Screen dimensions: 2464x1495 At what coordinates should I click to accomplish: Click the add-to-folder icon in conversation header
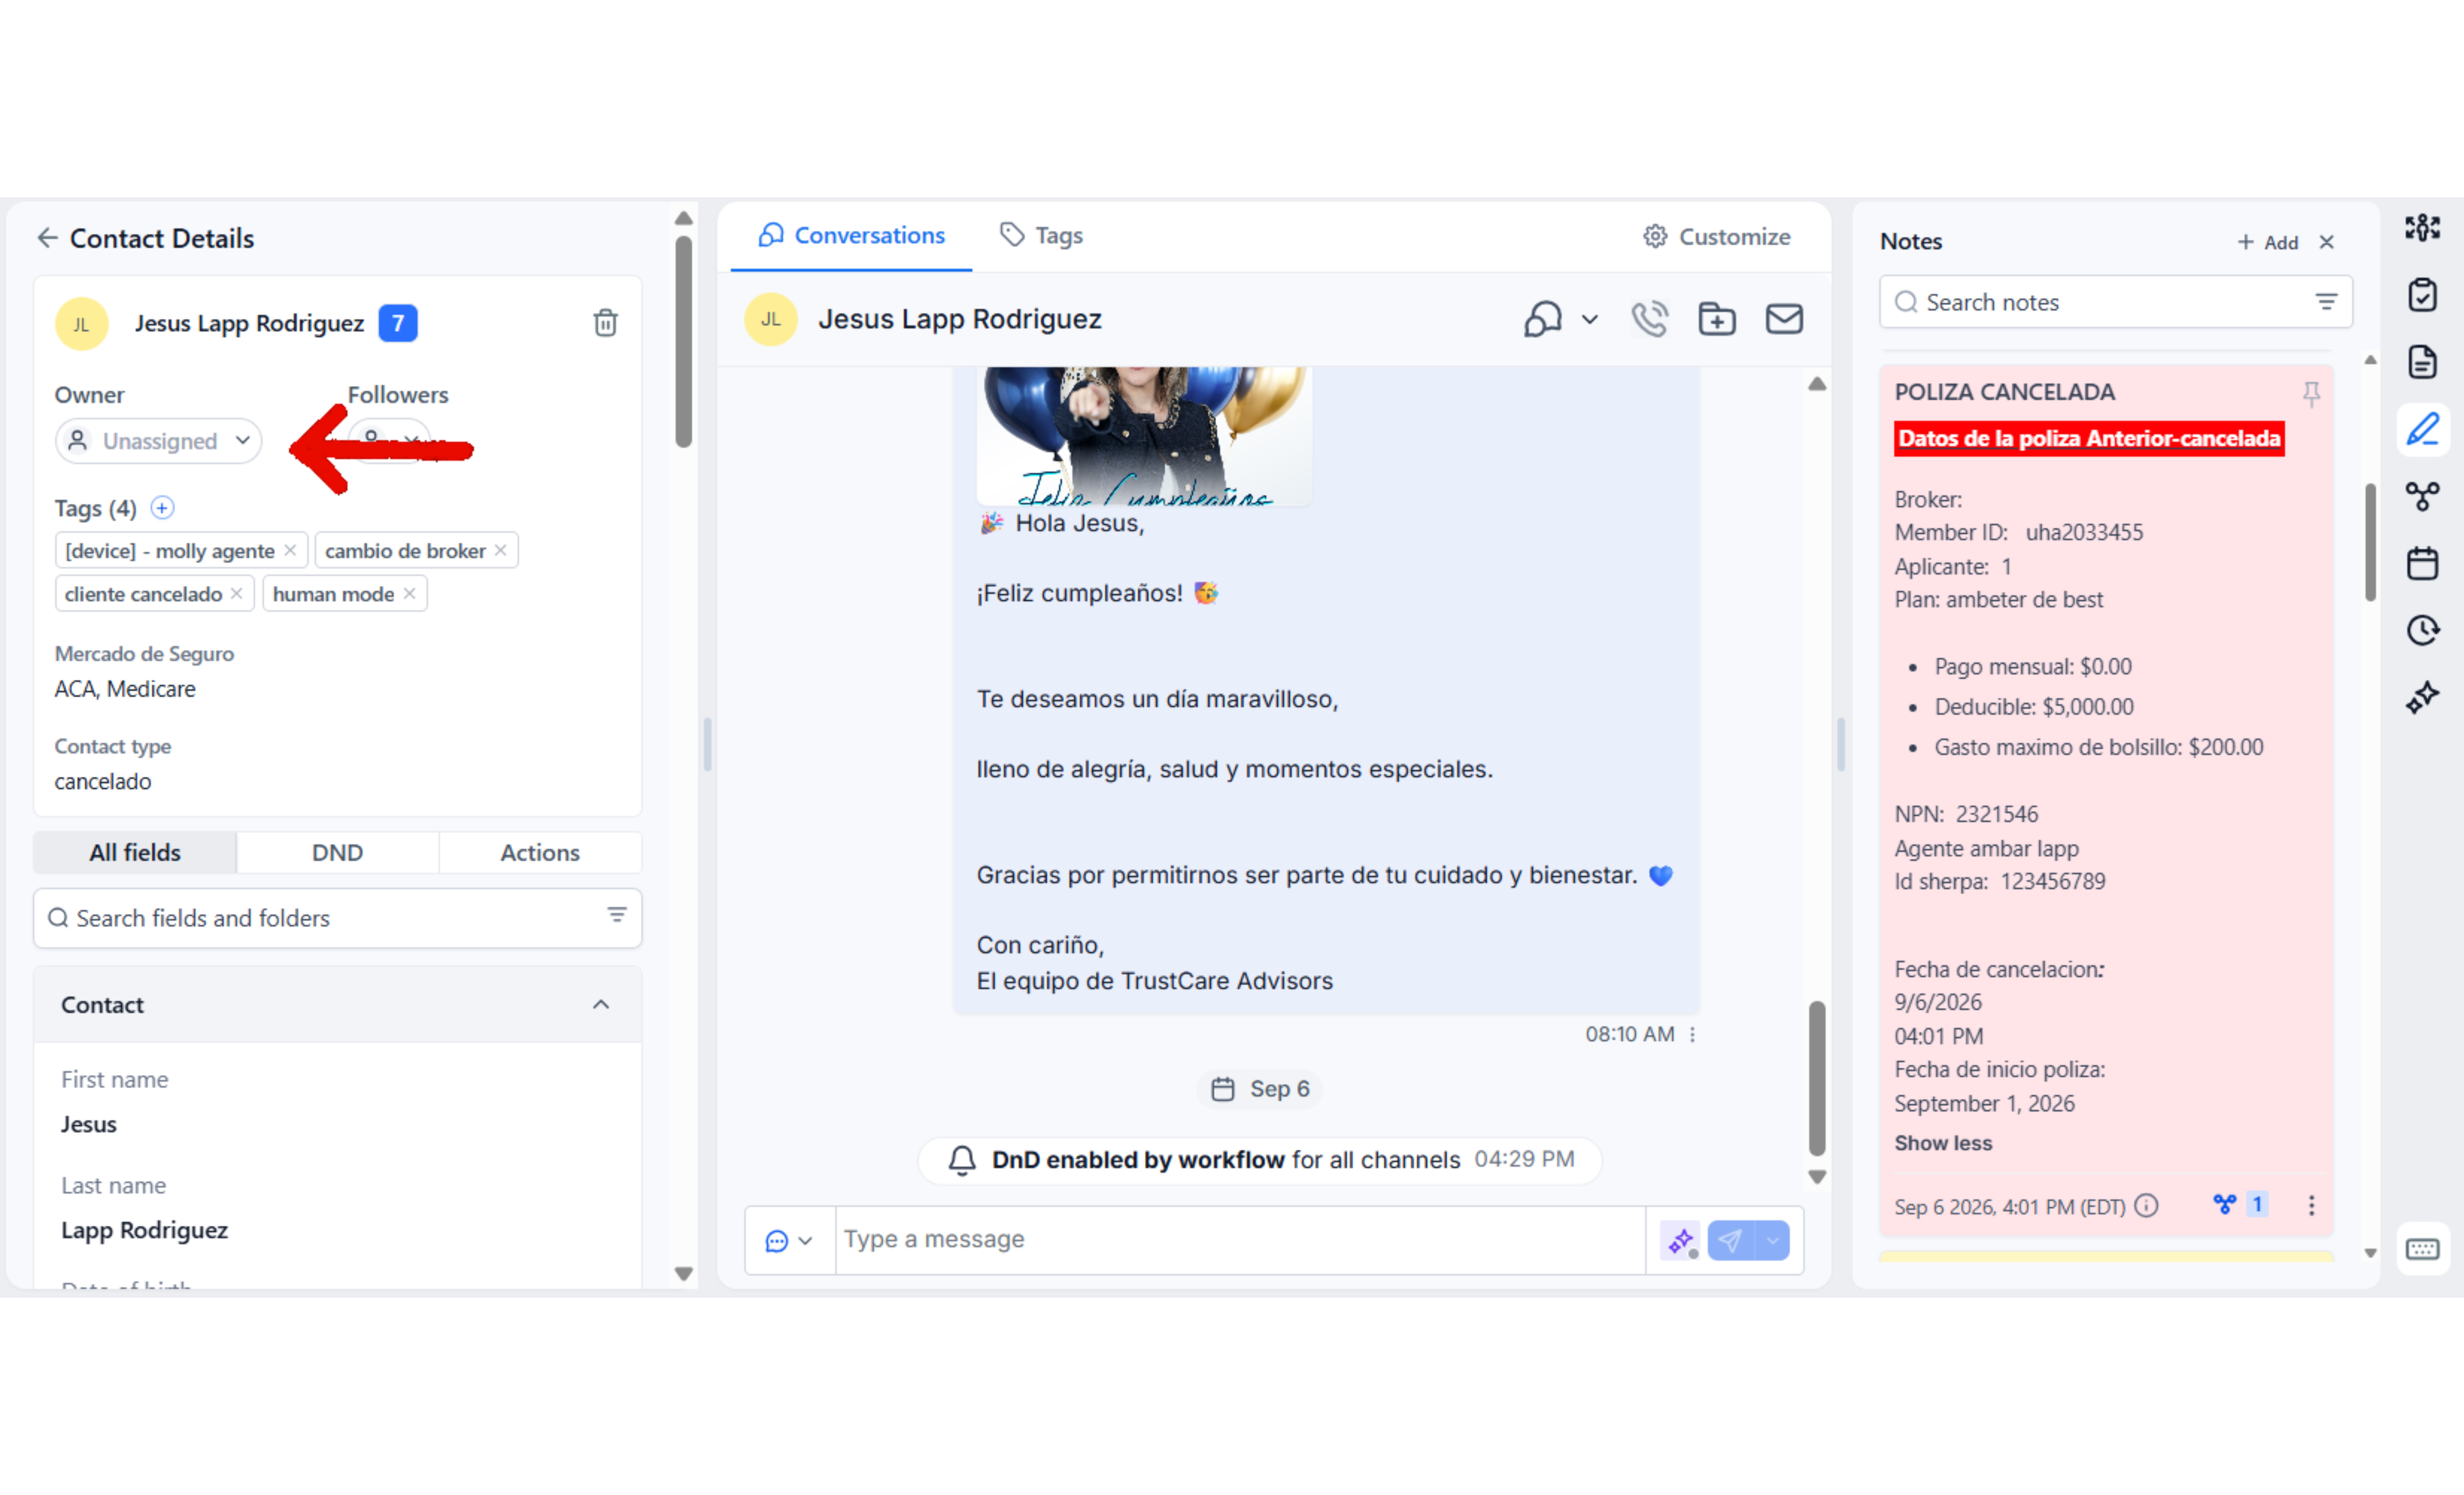[x=1717, y=319]
